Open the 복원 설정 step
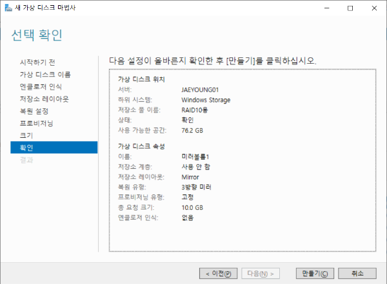Image resolution: width=387 pixels, height=284 pixels. coord(34,111)
